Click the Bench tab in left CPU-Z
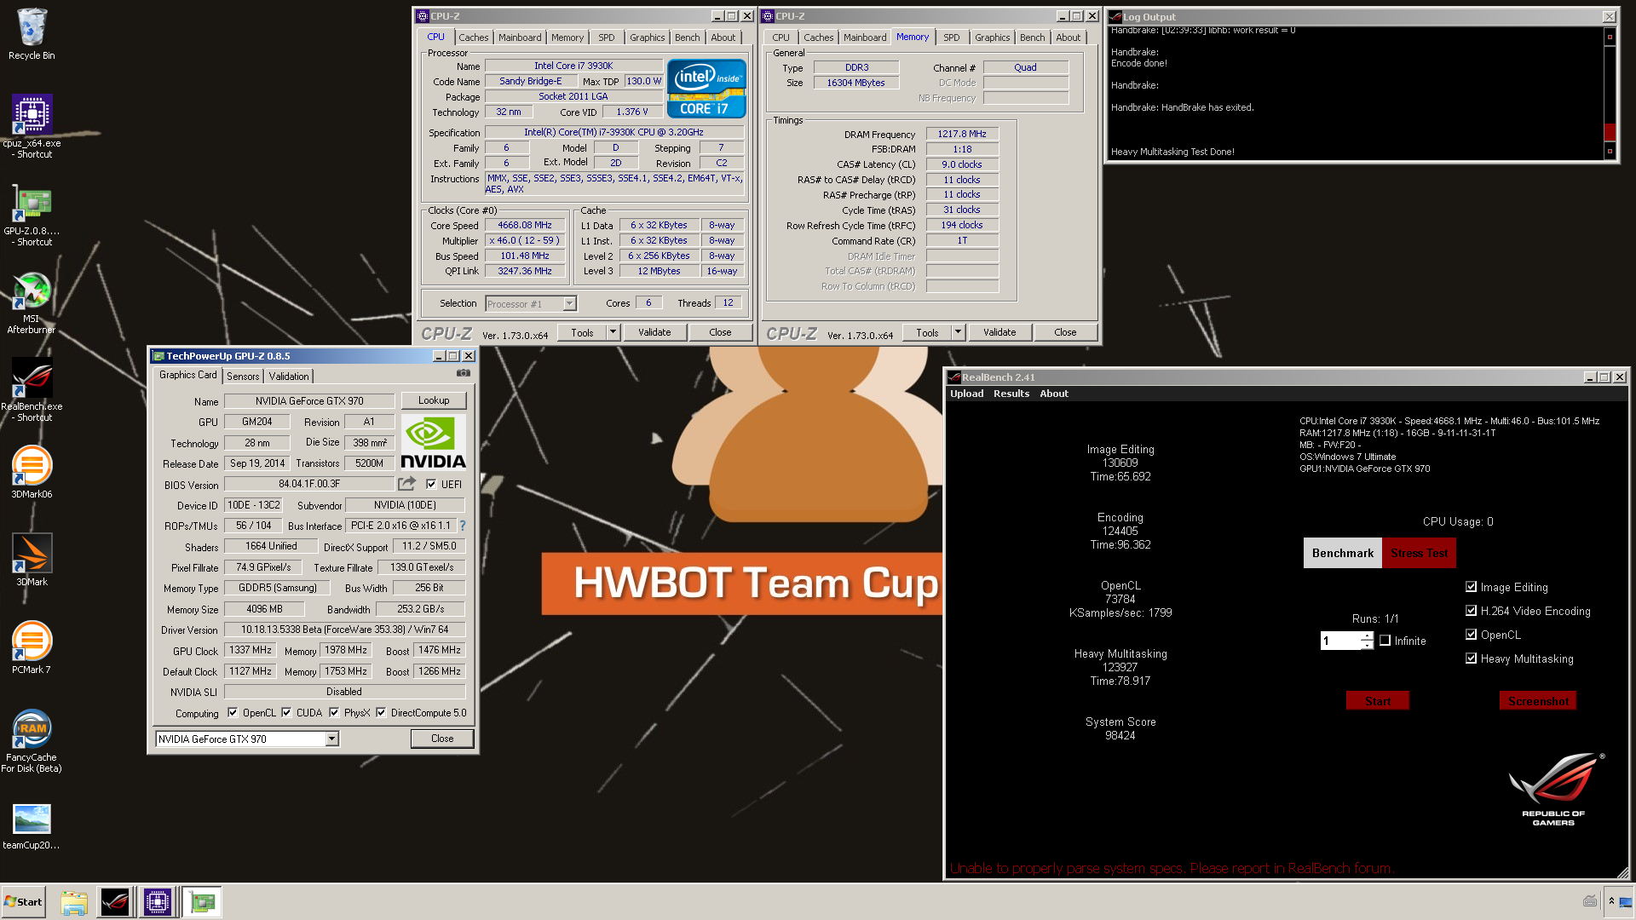The height and width of the screenshot is (920, 1636). pyautogui.click(x=687, y=37)
